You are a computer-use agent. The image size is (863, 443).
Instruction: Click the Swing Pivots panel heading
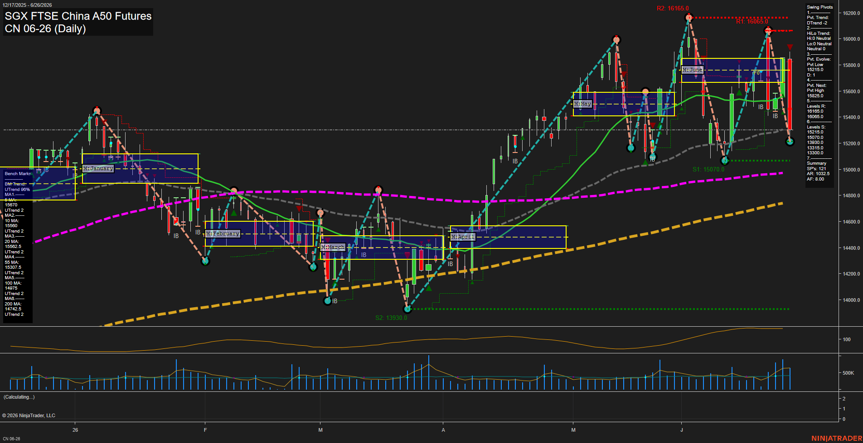point(820,7)
